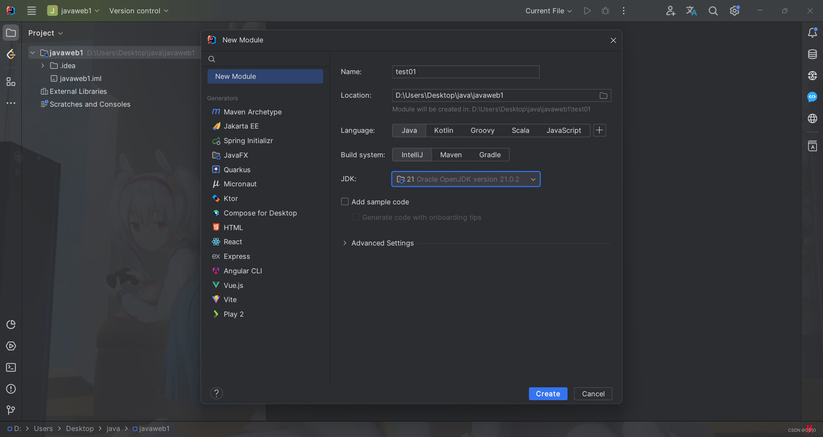Image resolution: width=823 pixels, height=437 pixels.
Task: Click the Debug bug icon
Action: click(x=605, y=11)
